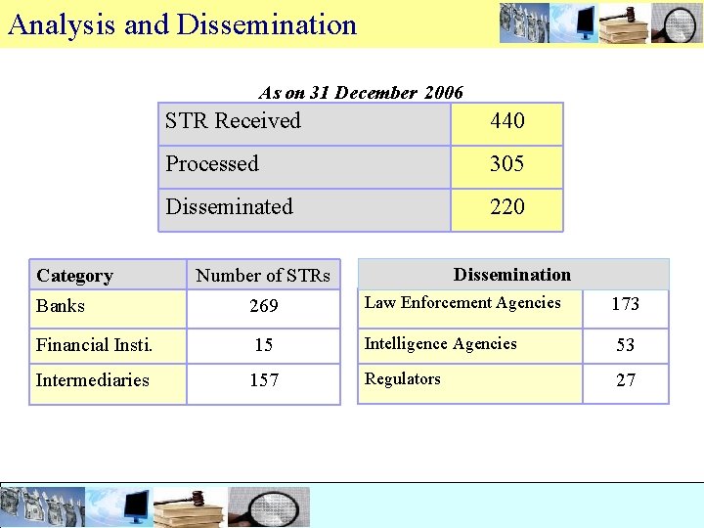Click the gavel on books image in the footer
Image resolution: width=704 pixels, height=528 pixels.
coord(191,506)
